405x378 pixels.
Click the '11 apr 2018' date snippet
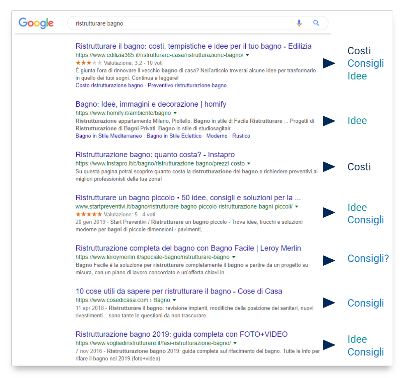90,308
